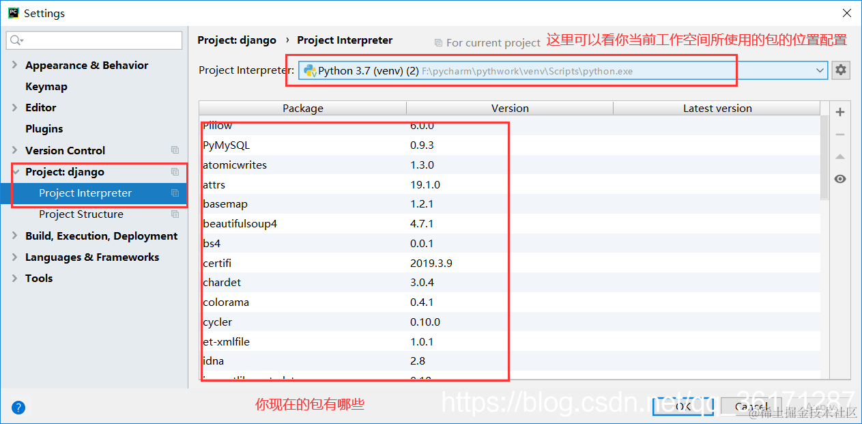This screenshot has width=862, height=424.
Task: Click the package list vertical scrollbar
Action: click(x=824, y=157)
